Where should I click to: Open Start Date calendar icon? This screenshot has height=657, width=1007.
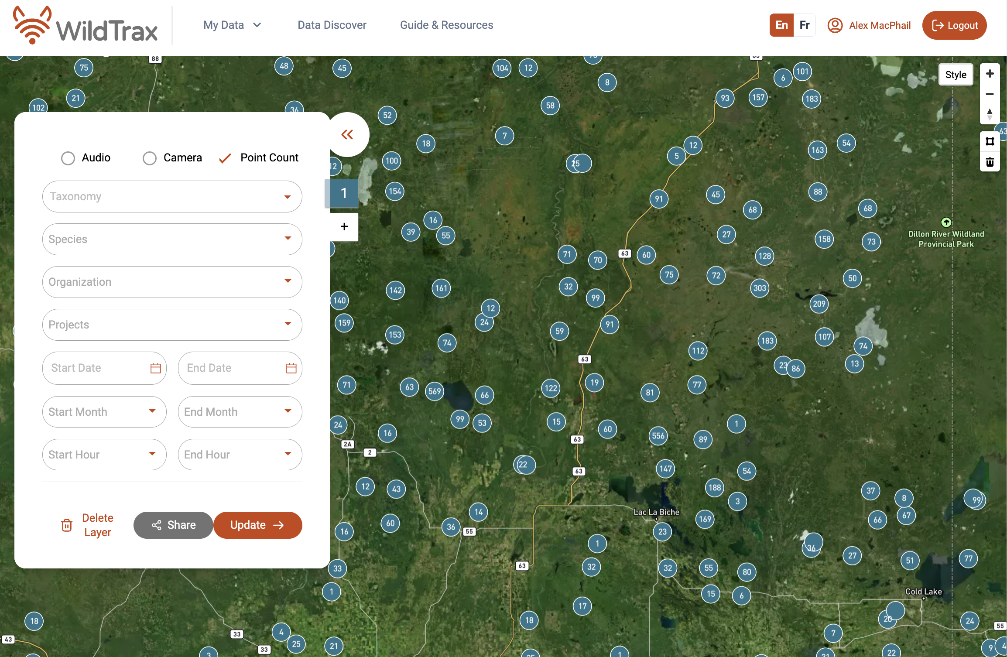155,368
